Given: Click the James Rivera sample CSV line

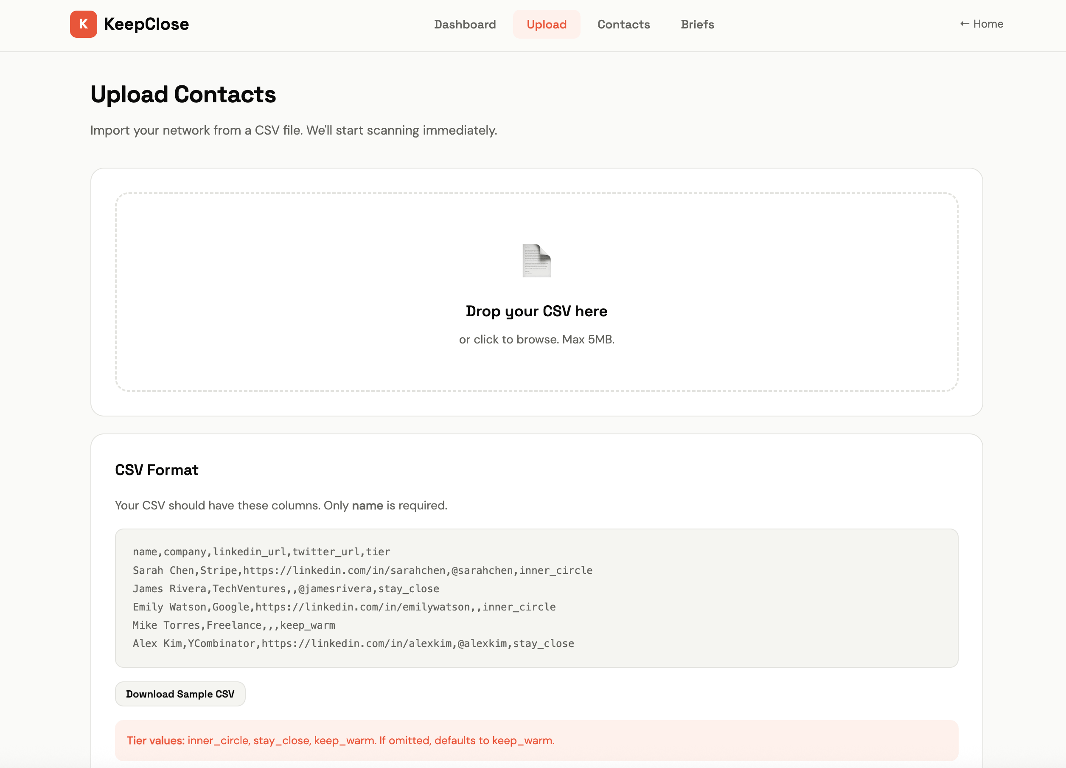Looking at the screenshot, I should 286,588.
